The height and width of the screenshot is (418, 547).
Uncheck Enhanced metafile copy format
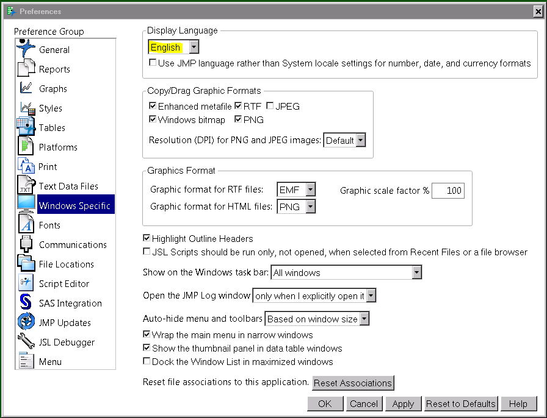[x=153, y=105]
